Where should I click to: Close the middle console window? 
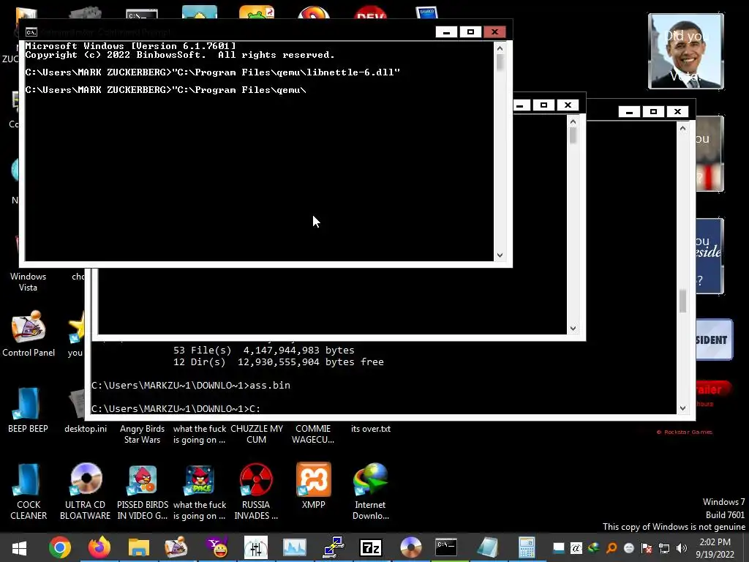point(568,105)
